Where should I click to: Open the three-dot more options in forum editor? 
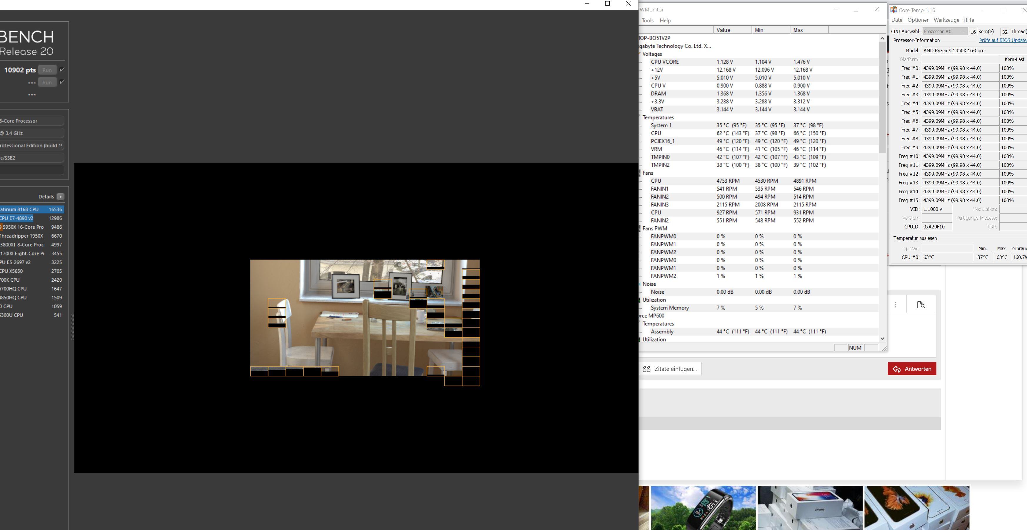[x=896, y=305]
